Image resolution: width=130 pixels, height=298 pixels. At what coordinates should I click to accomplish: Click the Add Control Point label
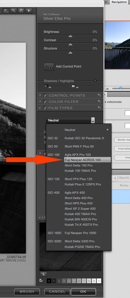click(69, 67)
